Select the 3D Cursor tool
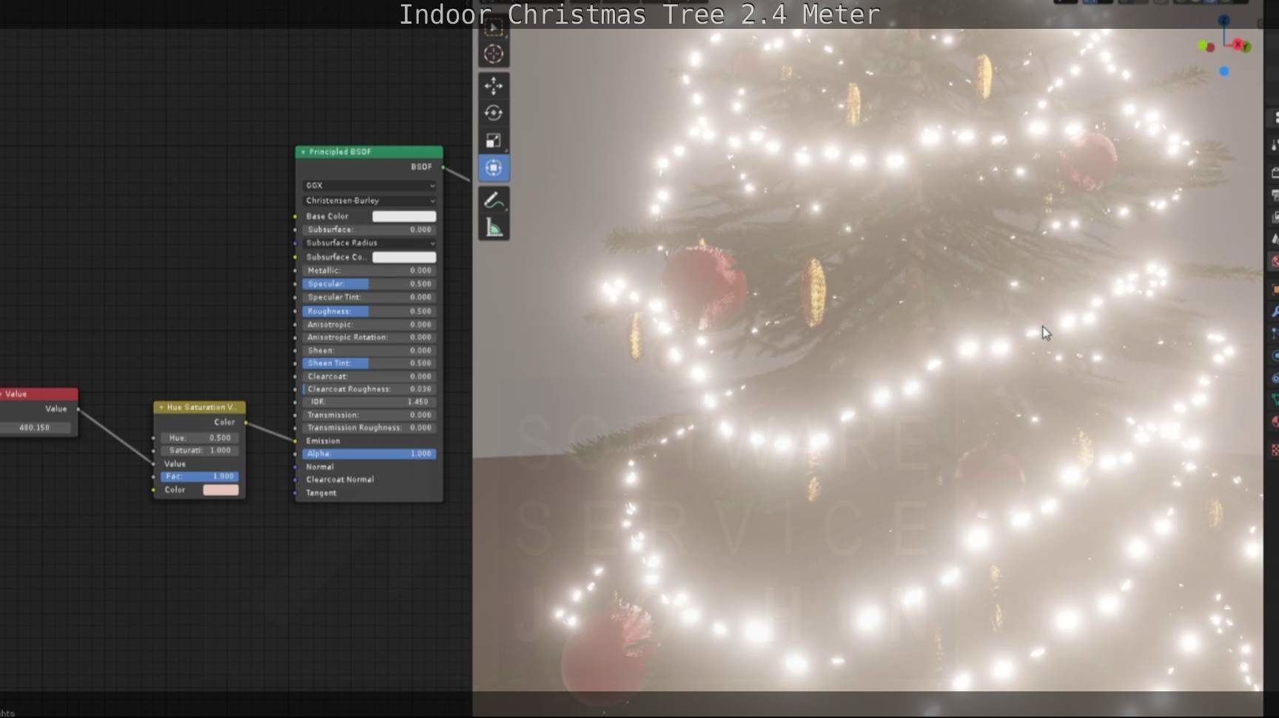Screen dimensions: 1279x718 pos(494,54)
